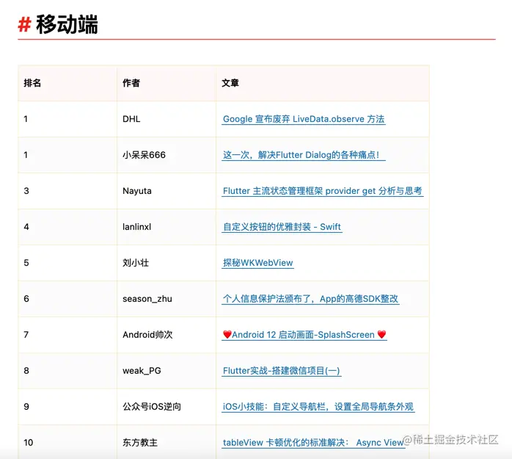Click rank 4 in the lanlinxl row
This screenshot has width=512, height=459.
coord(26,227)
